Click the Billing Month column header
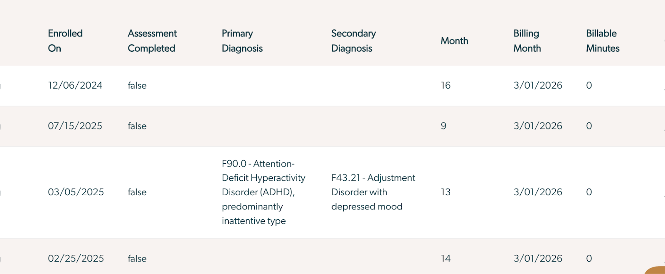The image size is (665, 274). [x=527, y=41]
